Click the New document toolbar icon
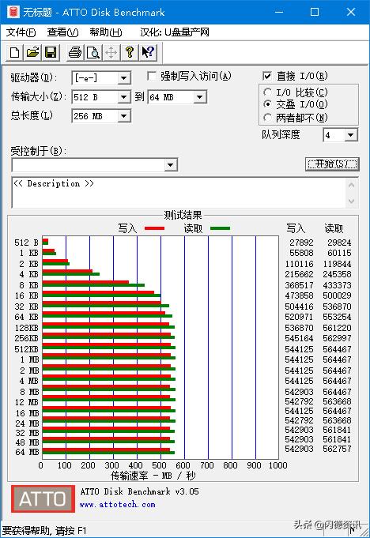The image size is (370, 538). (x=15, y=53)
